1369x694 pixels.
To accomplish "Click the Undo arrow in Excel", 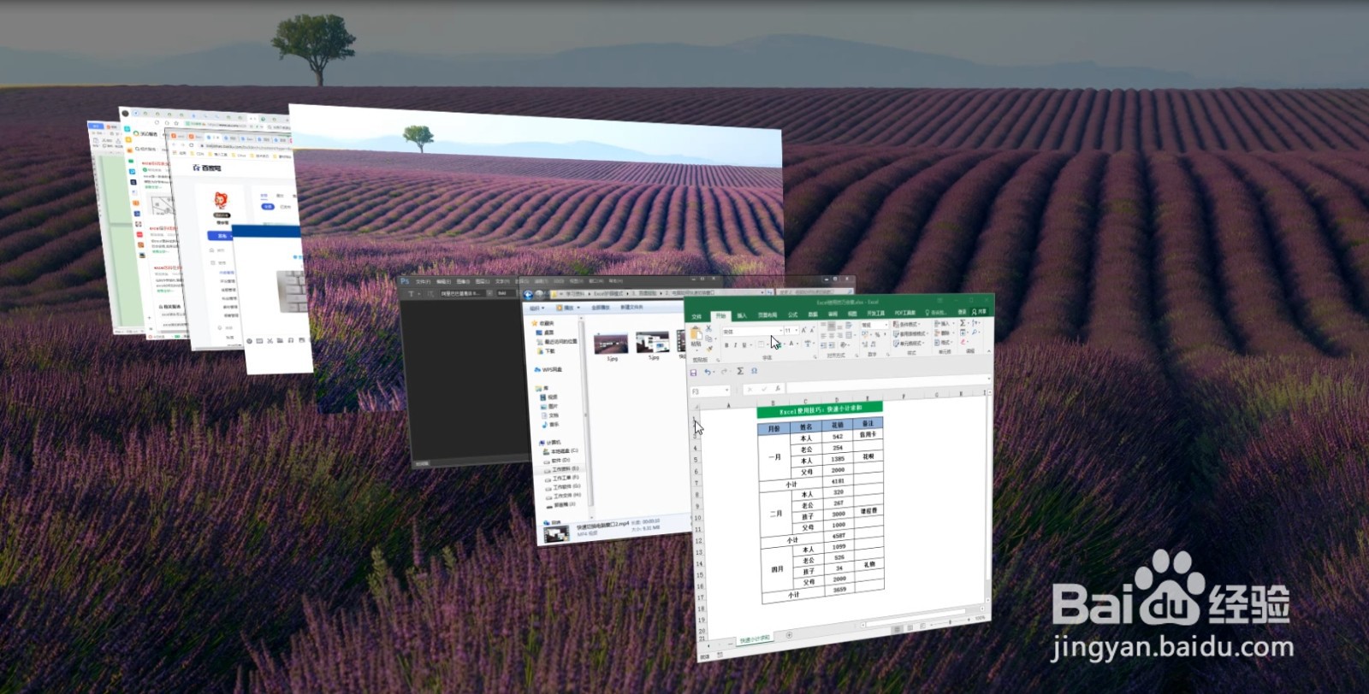I will pyautogui.click(x=708, y=373).
